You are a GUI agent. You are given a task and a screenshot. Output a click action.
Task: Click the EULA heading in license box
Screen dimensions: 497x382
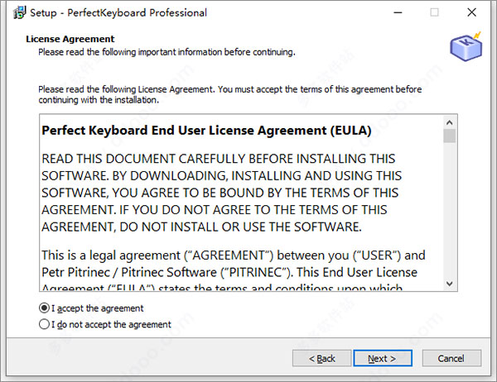tap(206, 131)
